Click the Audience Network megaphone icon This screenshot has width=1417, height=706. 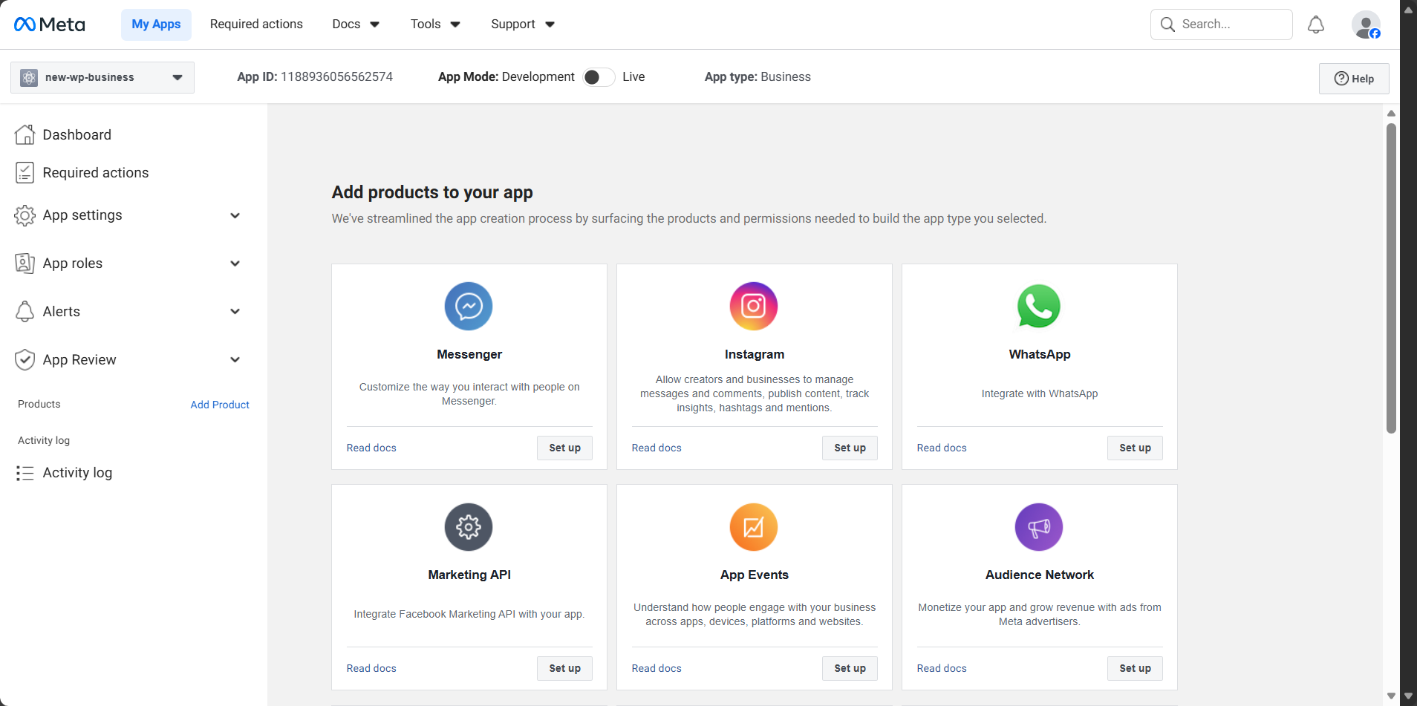point(1039,527)
